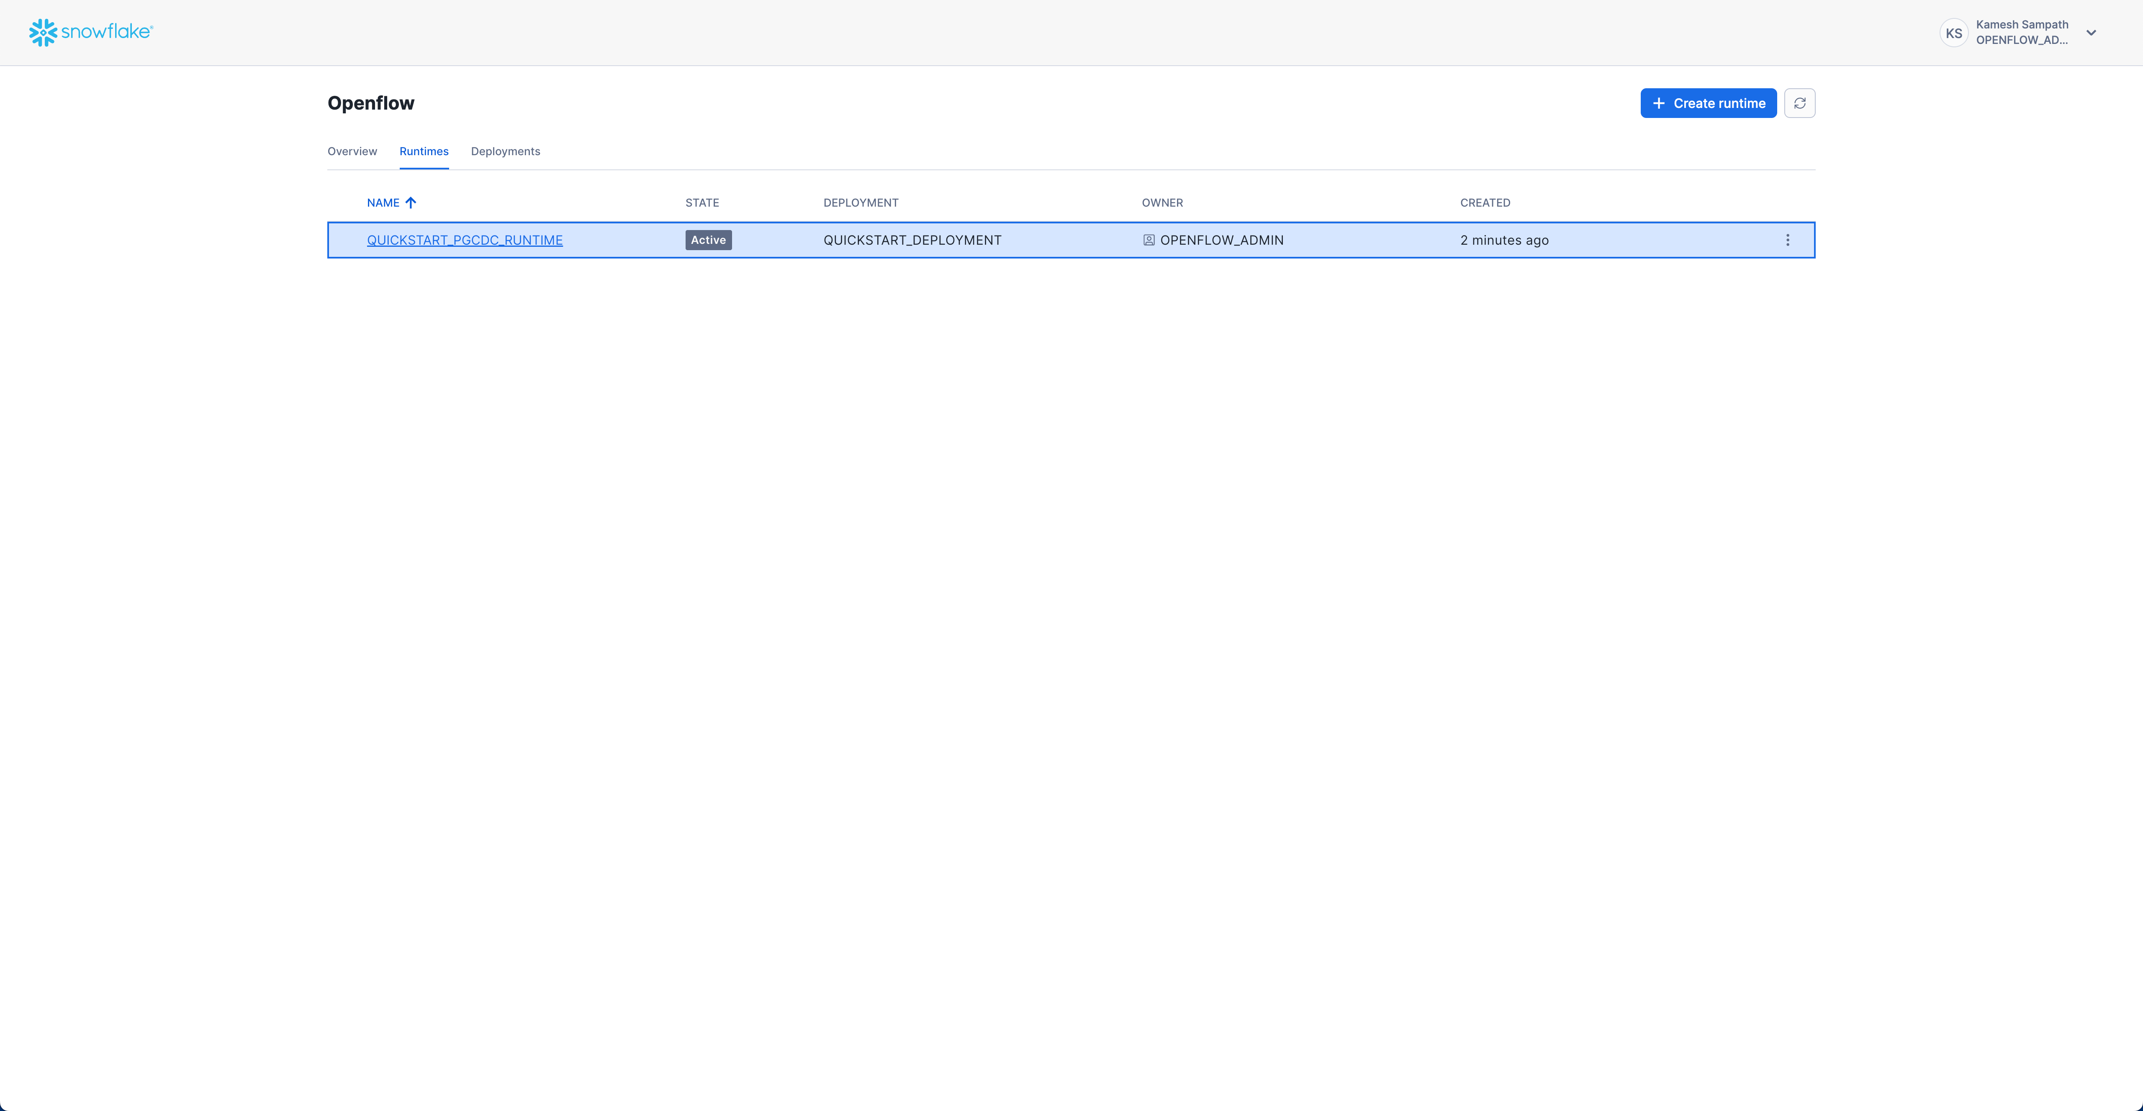Click the Snowflake logo
Image resolution: width=2143 pixels, height=1111 pixels.
click(x=90, y=33)
